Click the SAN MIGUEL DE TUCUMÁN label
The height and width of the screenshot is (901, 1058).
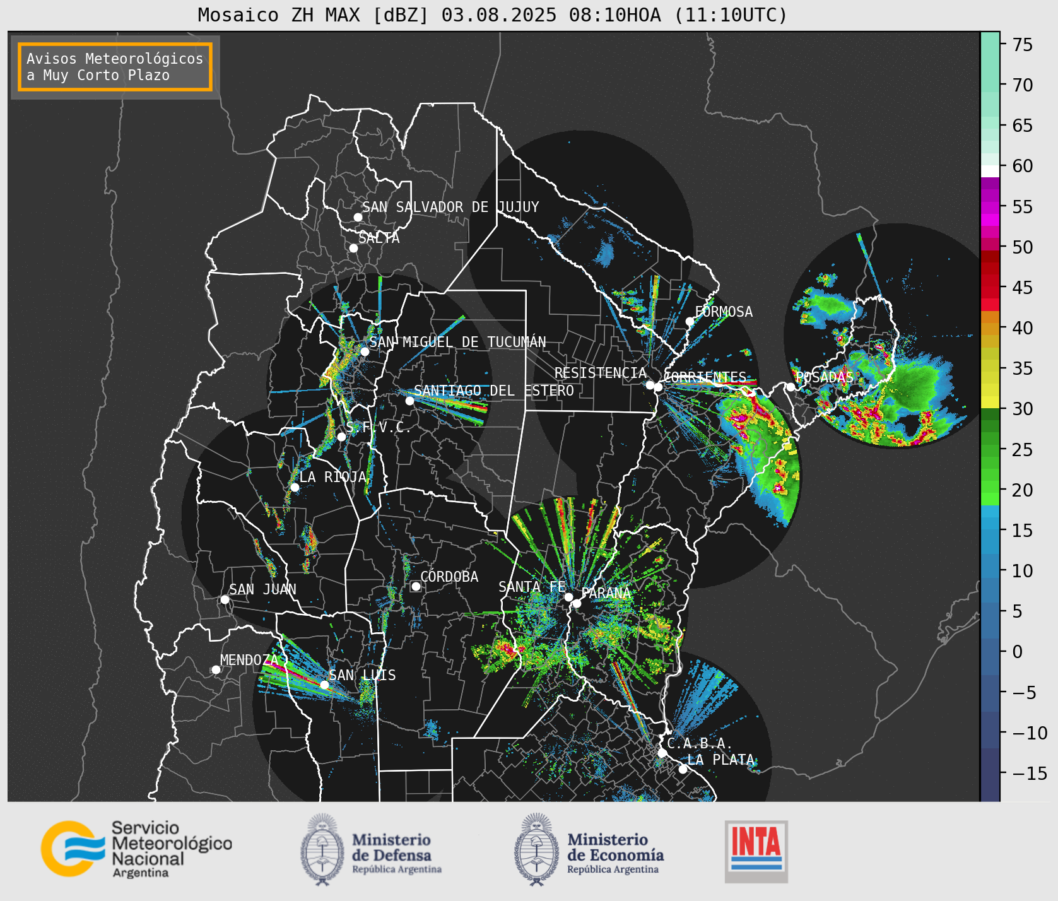coord(457,342)
